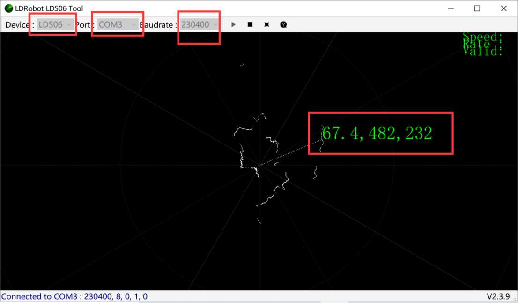Start scanning with the play button
This screenshot has height=303, width=518.
(x=233, y=24)
